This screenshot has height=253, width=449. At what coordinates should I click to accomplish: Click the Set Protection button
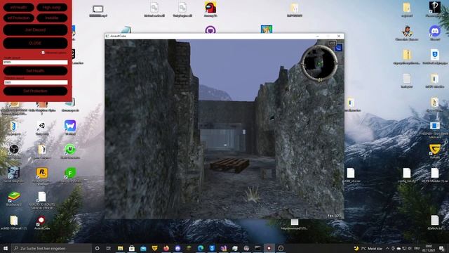point(35,91)
